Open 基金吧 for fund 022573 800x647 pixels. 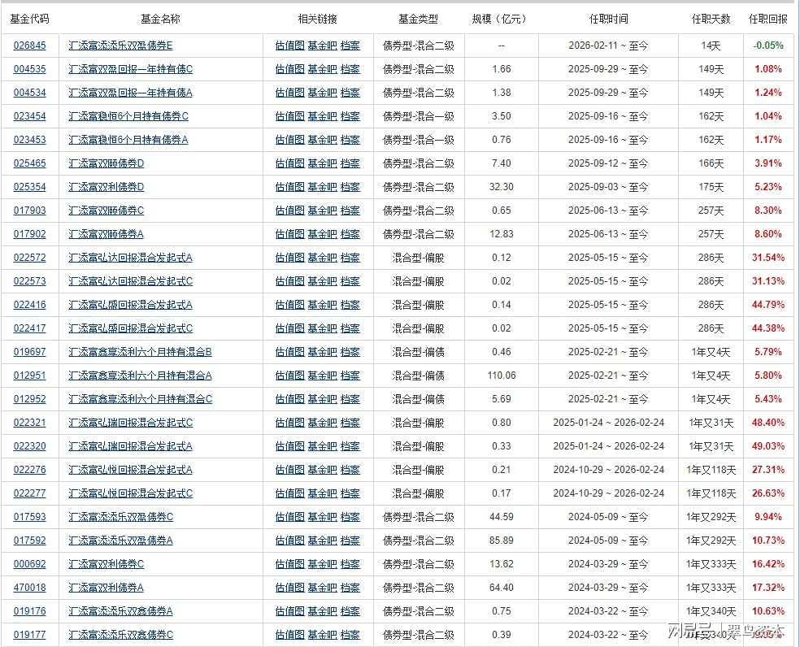pyautogui.click(x=322, y=281)
